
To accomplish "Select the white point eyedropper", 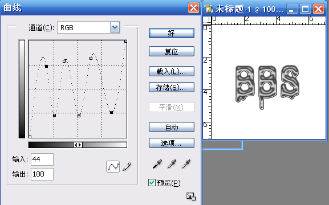I will point(186,164).
